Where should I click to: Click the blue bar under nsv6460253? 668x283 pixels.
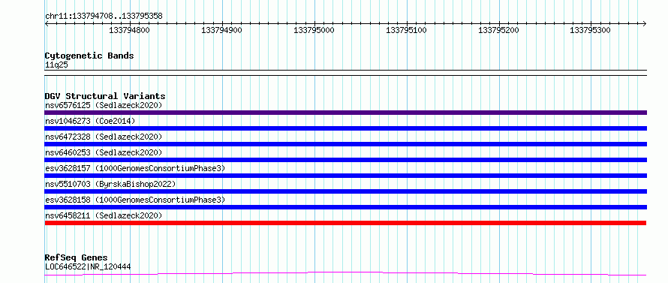pyautogui.click(x=345, y=160)
